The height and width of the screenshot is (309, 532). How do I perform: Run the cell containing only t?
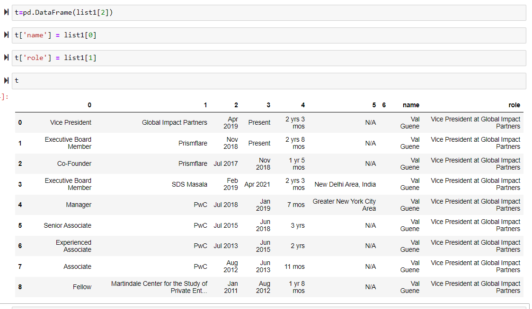point(6,80)
